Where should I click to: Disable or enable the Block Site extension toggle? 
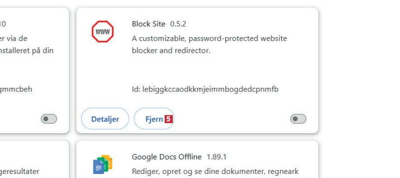coord(298,119)
